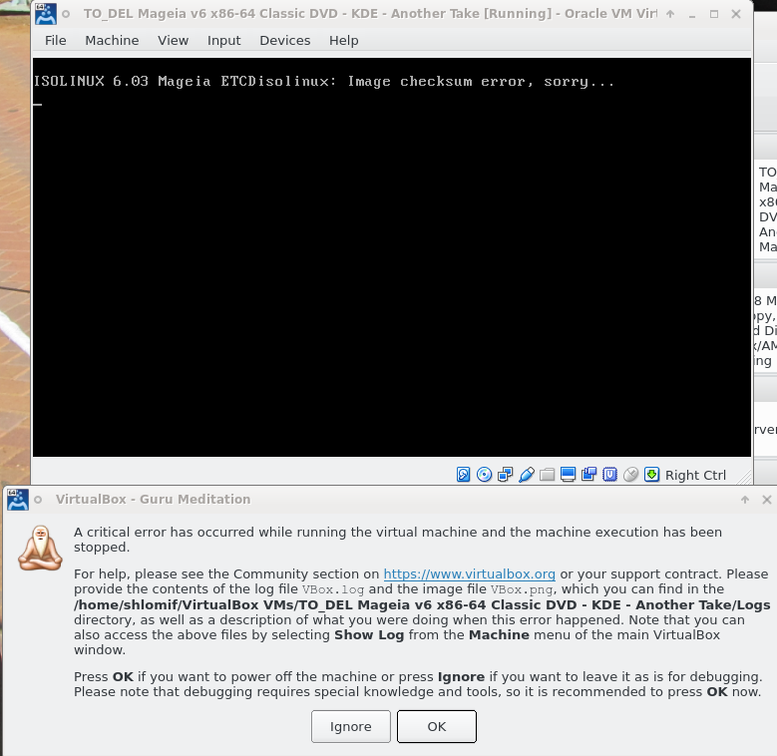
Task: Click the recording/video capture status icon
Action: [588, 475]
